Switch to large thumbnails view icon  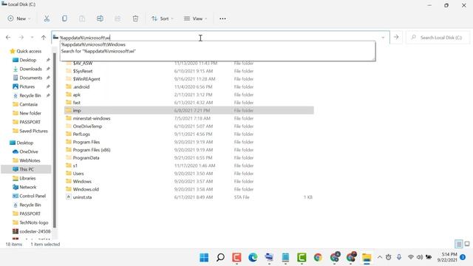467,244
